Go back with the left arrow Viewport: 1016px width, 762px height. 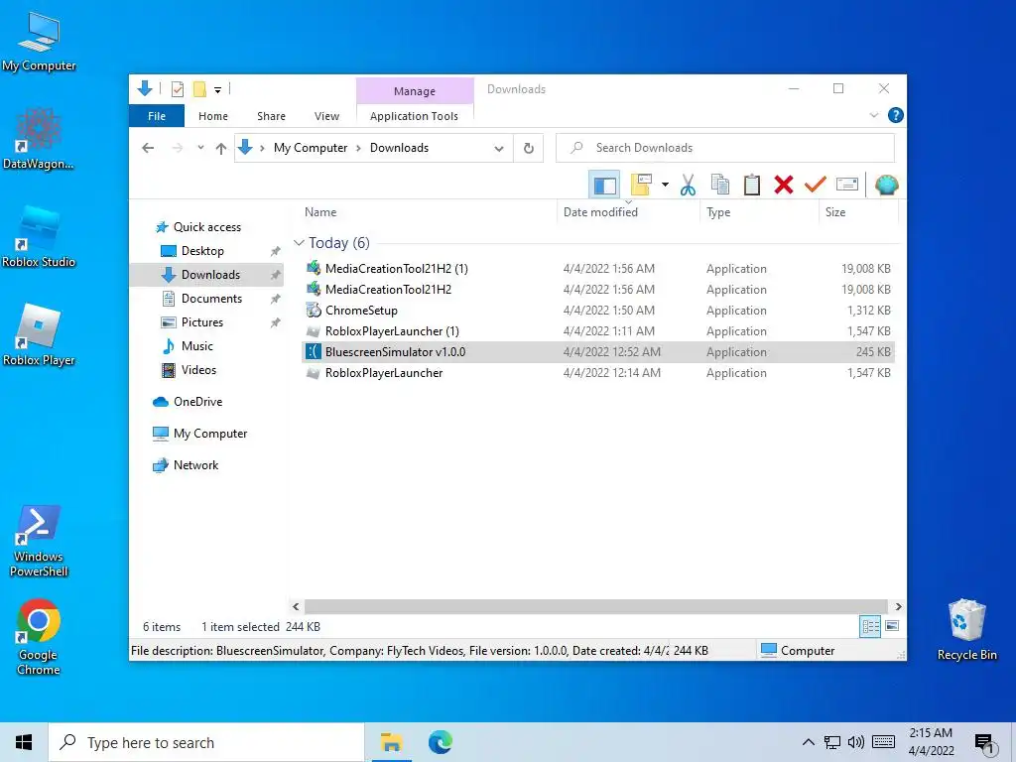coord(148,148)
